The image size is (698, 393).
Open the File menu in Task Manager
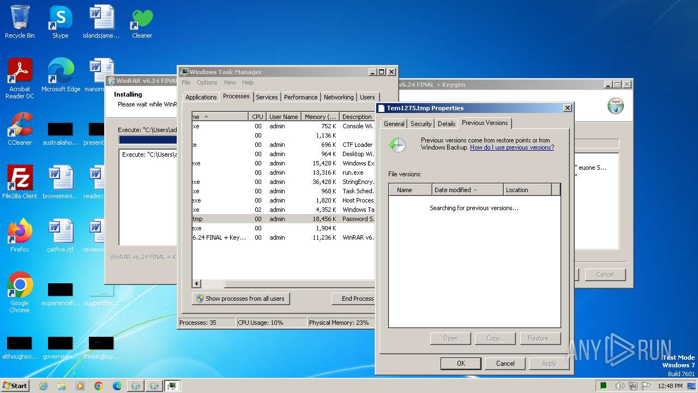(x=186, y=82)
